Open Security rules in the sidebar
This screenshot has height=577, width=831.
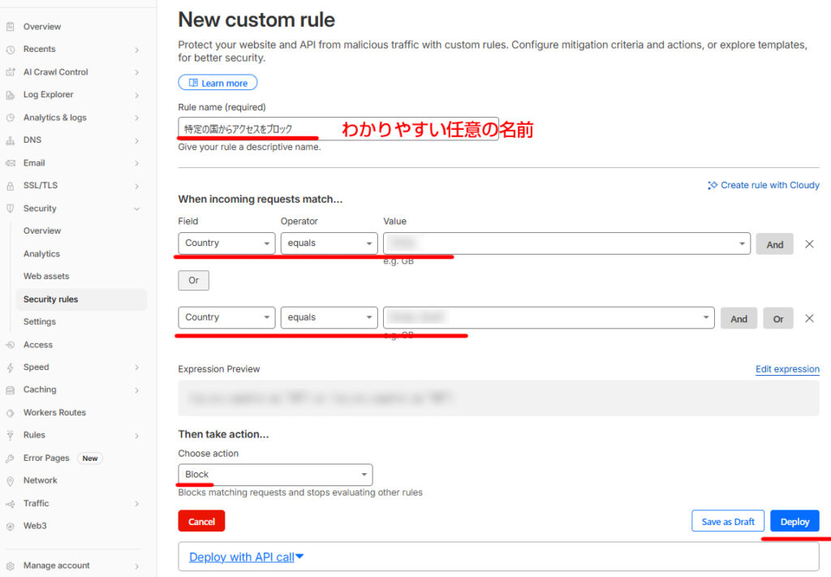[x=51, y=299]
